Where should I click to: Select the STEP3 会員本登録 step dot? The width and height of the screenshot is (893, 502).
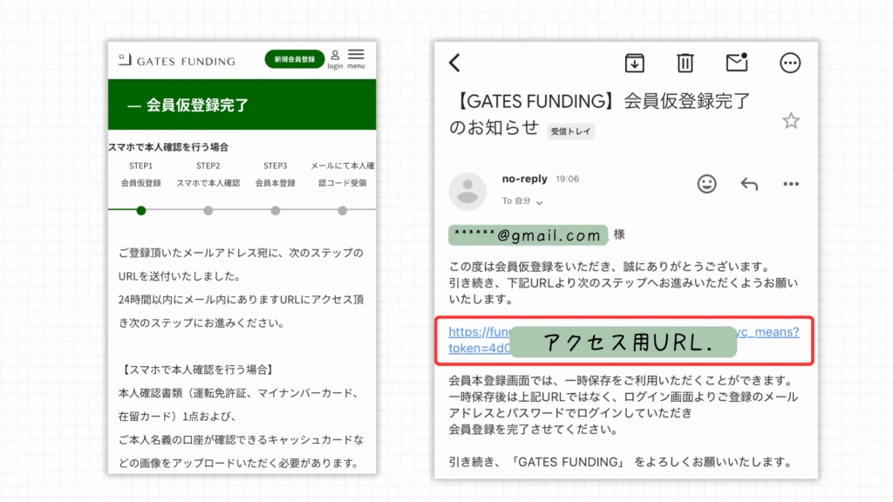(x=275, y=211)
